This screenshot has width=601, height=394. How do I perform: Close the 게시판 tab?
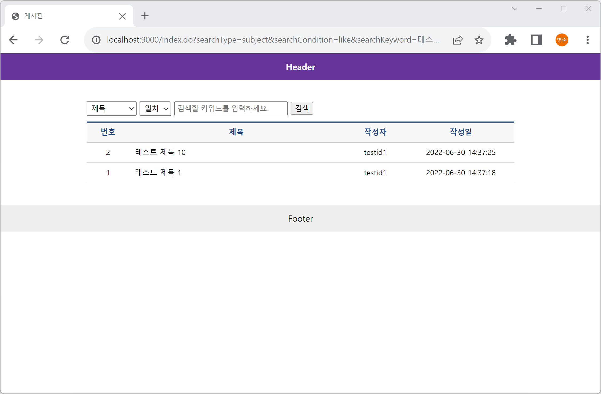[122, 16]
